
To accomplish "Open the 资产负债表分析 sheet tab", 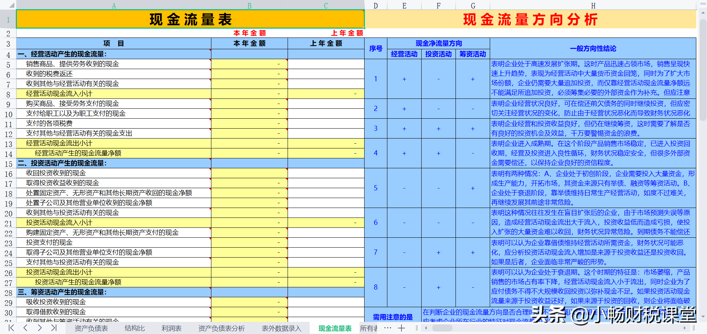I will [222, 328].
